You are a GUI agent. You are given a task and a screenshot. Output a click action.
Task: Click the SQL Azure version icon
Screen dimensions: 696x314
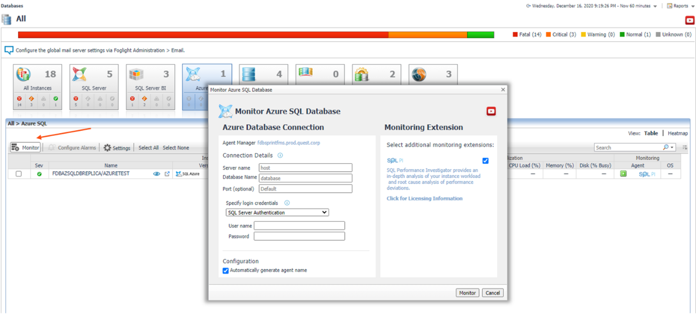coord(187,174)
